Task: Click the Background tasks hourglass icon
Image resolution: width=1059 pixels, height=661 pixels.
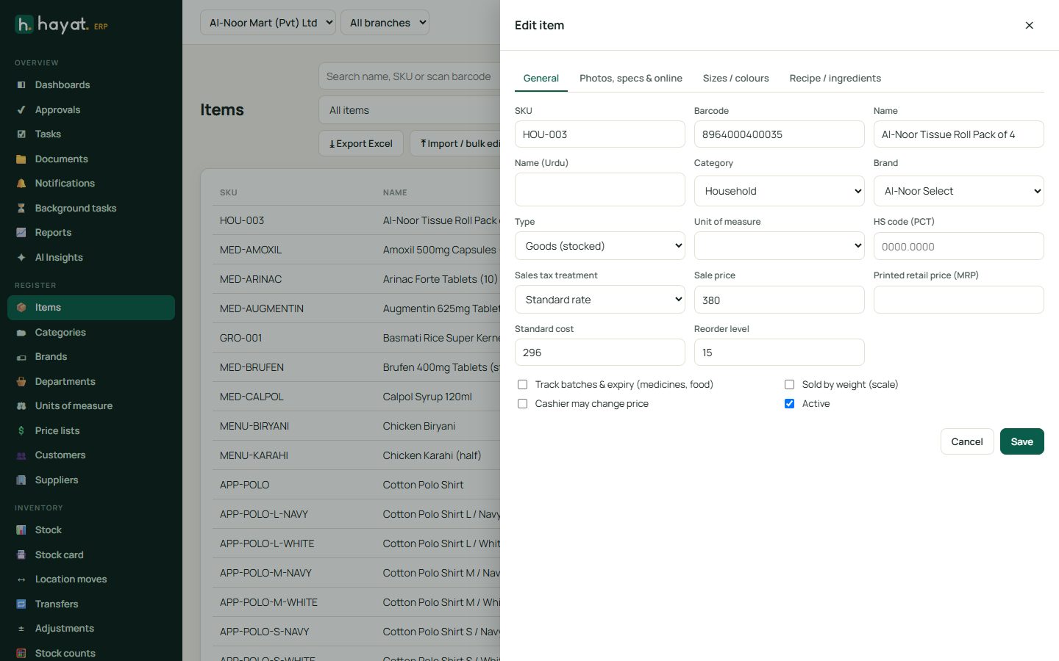Action: coord(21,209)
